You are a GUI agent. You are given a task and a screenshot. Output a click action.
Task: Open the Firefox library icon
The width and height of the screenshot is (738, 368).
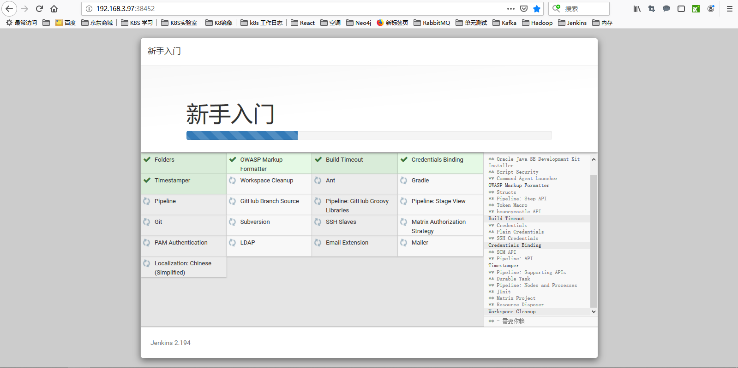(637, 9)
